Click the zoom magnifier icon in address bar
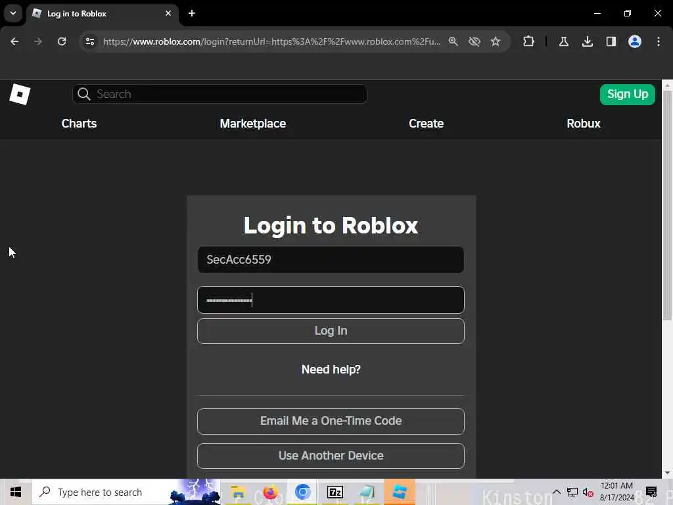Image resolution: width=673 pixels, height=505 pixels. [x=453, y=41]
